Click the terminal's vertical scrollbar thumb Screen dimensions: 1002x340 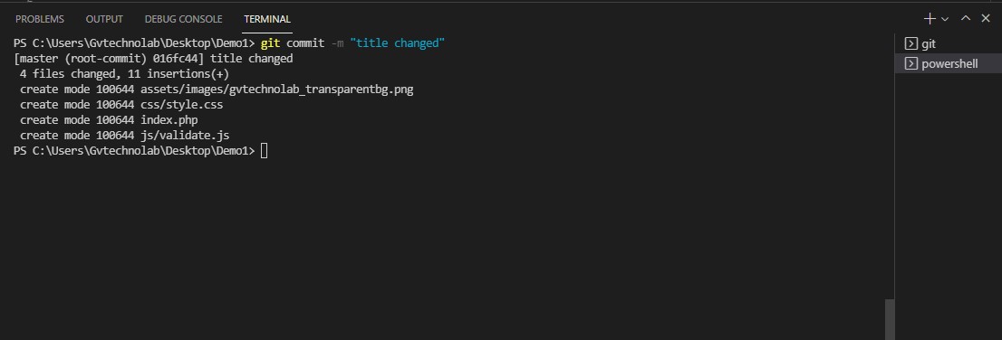click(889, 319)
